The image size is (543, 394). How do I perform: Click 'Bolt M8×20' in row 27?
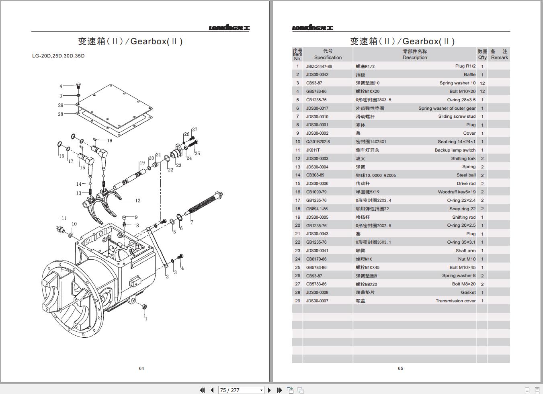click(x=464, y=284)
